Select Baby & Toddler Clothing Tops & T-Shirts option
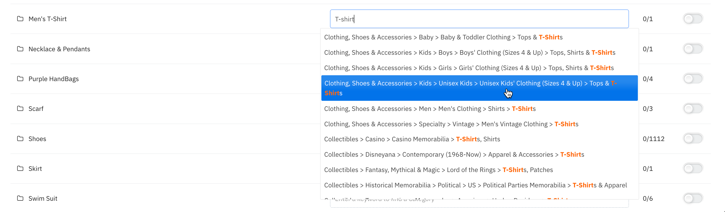 (479, 37)
